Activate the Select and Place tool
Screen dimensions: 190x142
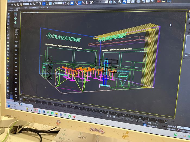[x=53, y=4]
